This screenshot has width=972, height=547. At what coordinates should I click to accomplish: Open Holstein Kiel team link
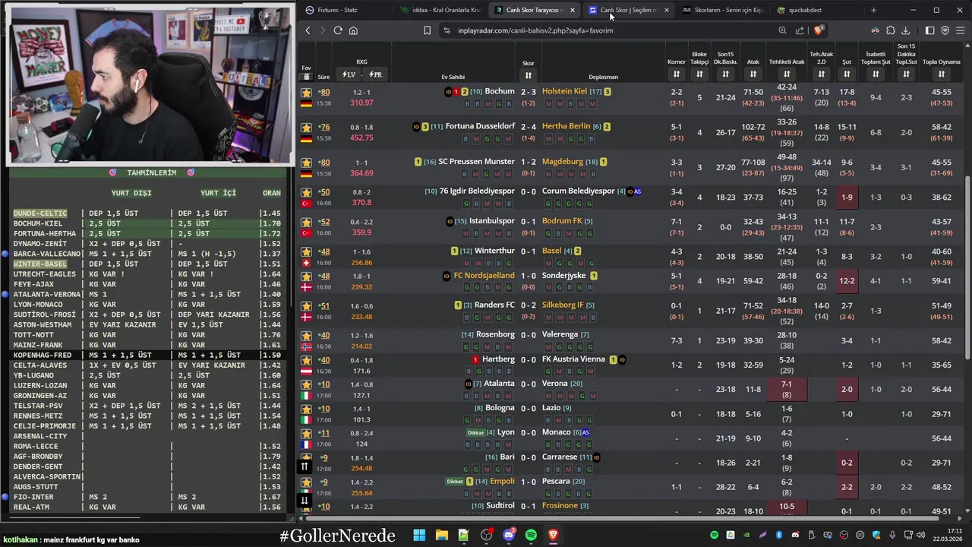[564, 91]
